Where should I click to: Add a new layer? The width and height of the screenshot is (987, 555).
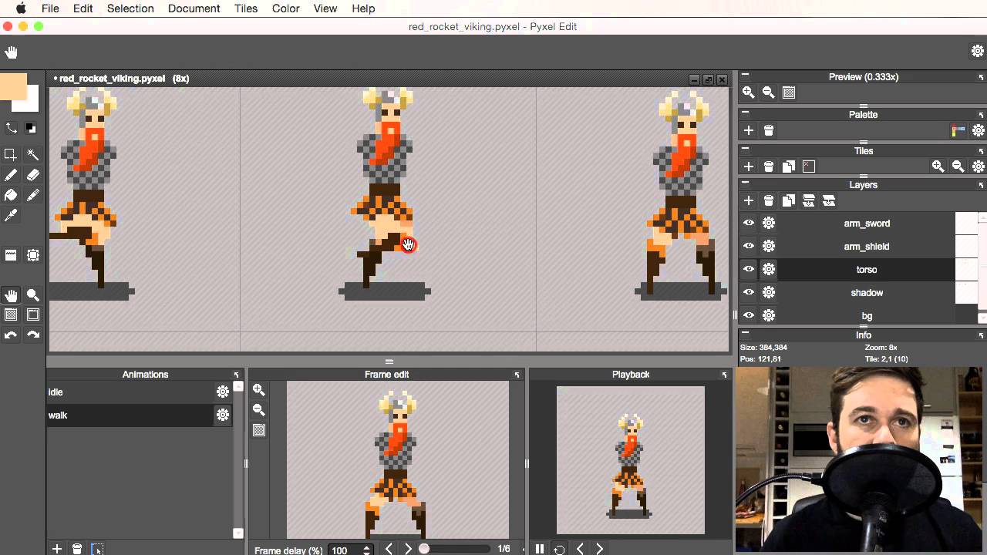tap(748, 200)
